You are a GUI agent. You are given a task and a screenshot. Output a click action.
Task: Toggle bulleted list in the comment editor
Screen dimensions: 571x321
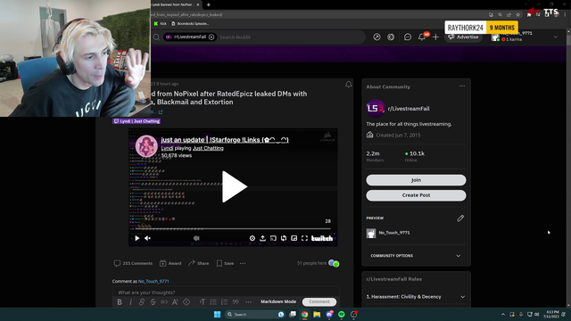pos(213,301)
